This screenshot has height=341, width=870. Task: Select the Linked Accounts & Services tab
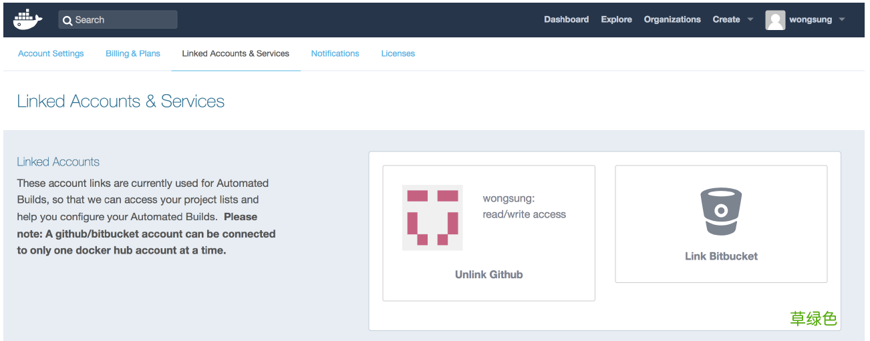tap(235, 53)
